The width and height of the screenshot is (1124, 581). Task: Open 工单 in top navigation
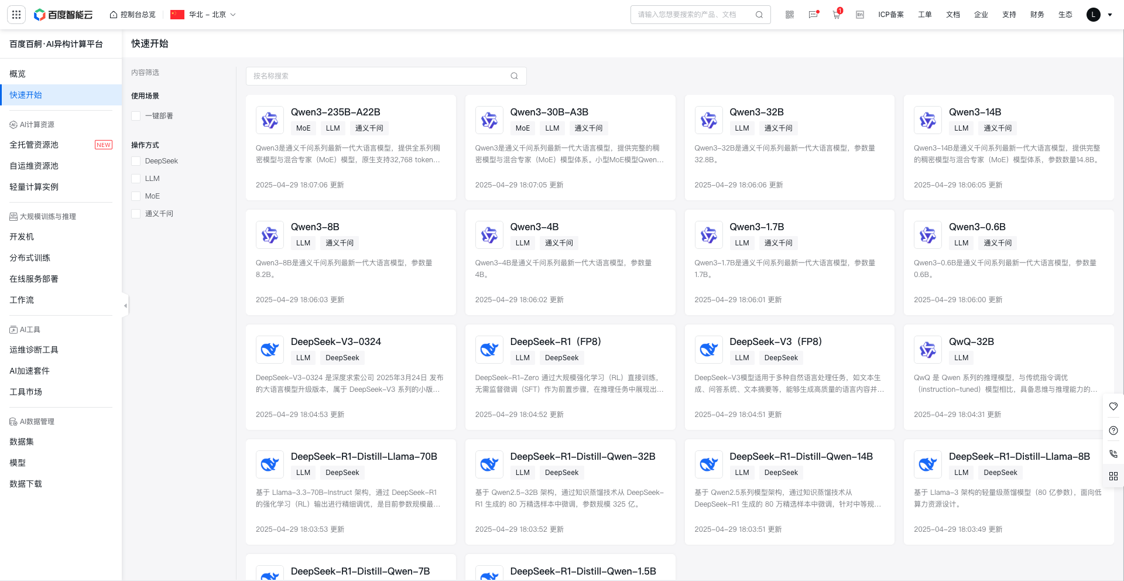click(925, 15)
